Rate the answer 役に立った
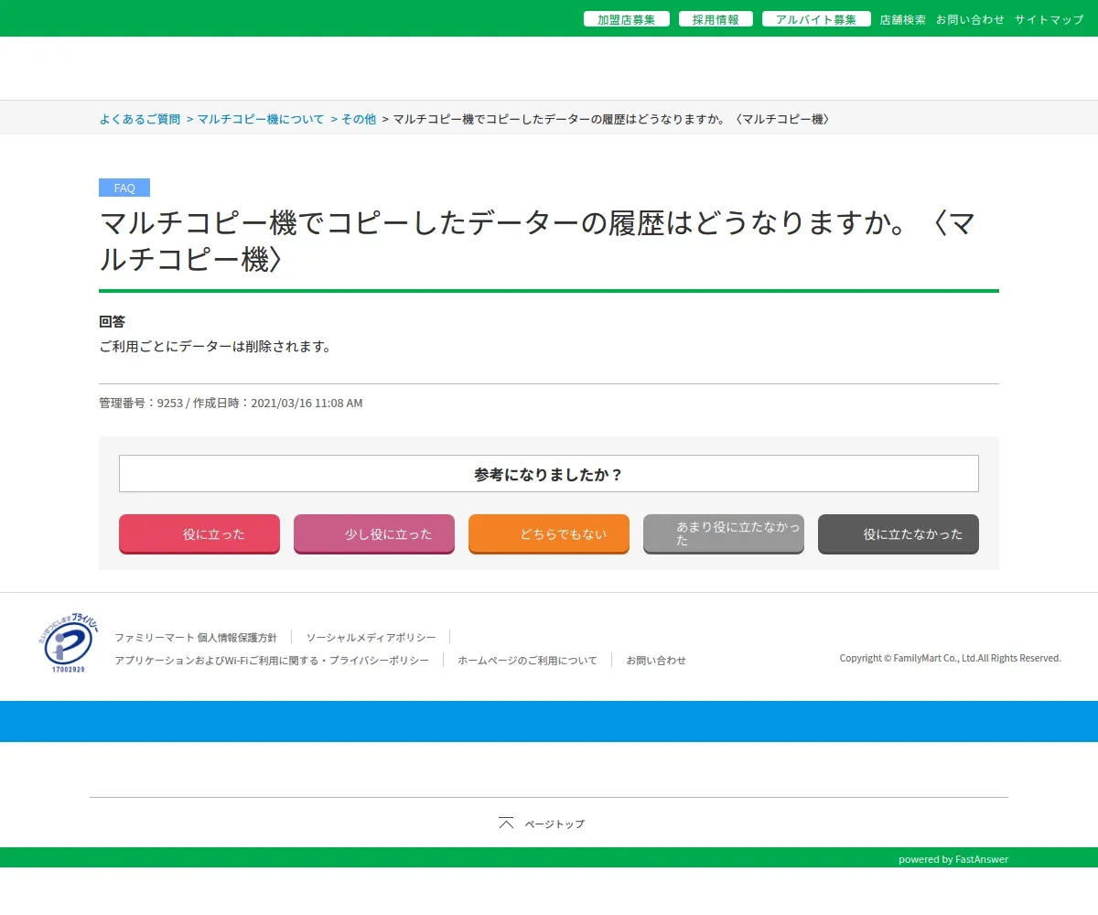The width and height of the screenshot is (1098, 915). coord(199,534)
